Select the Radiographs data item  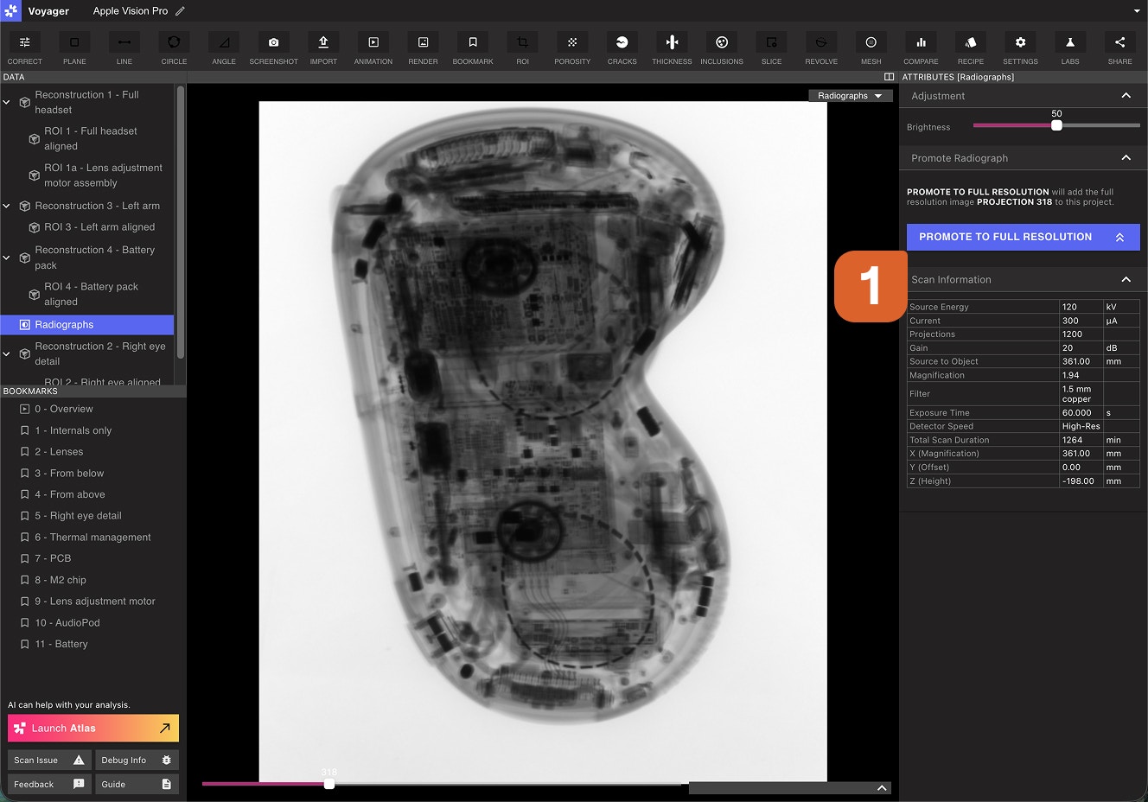64,325
